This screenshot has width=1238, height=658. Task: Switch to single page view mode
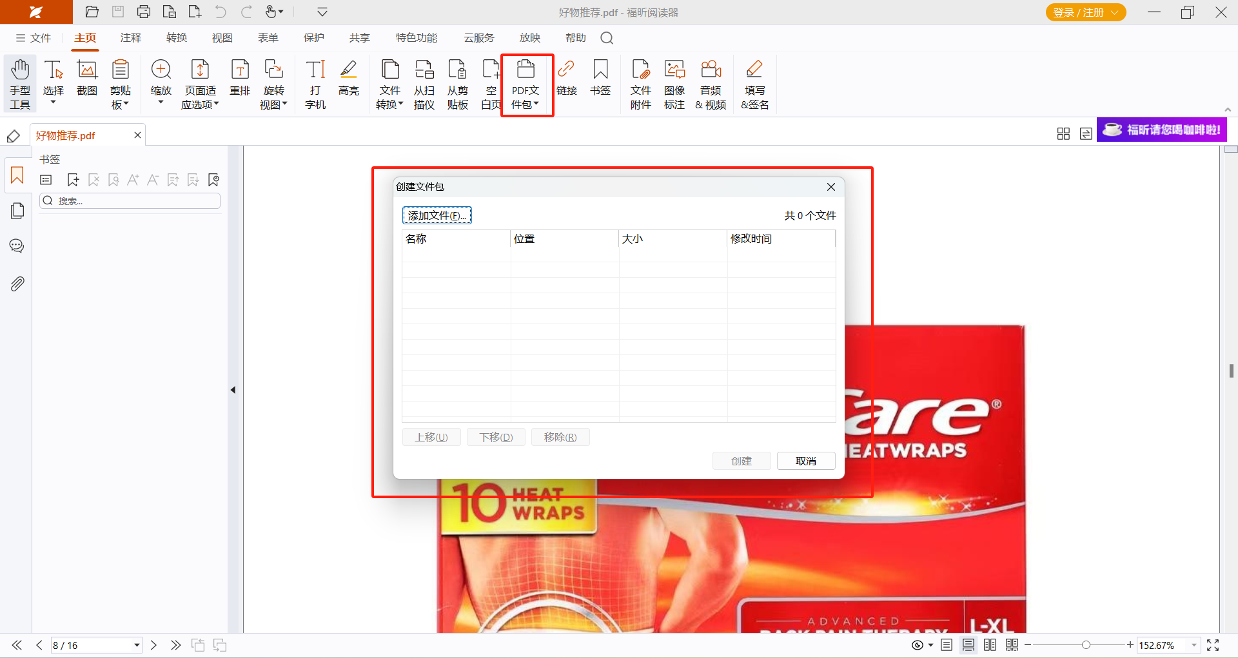click(947, 645)
